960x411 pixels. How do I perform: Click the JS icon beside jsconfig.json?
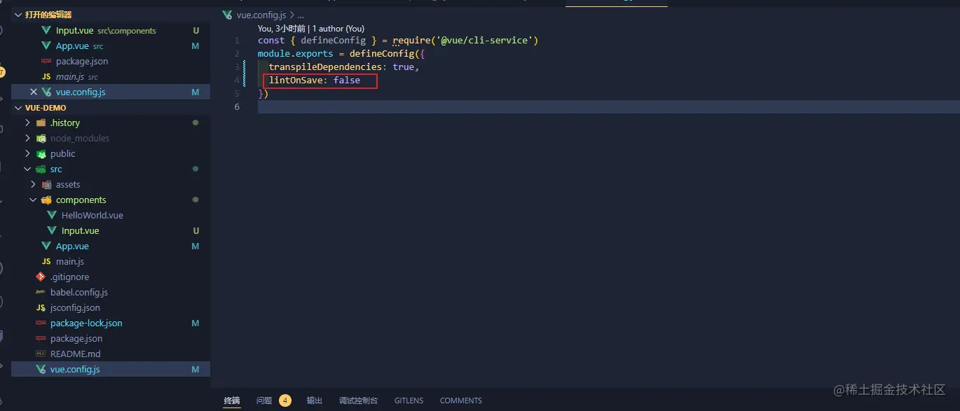coord(41,307)
